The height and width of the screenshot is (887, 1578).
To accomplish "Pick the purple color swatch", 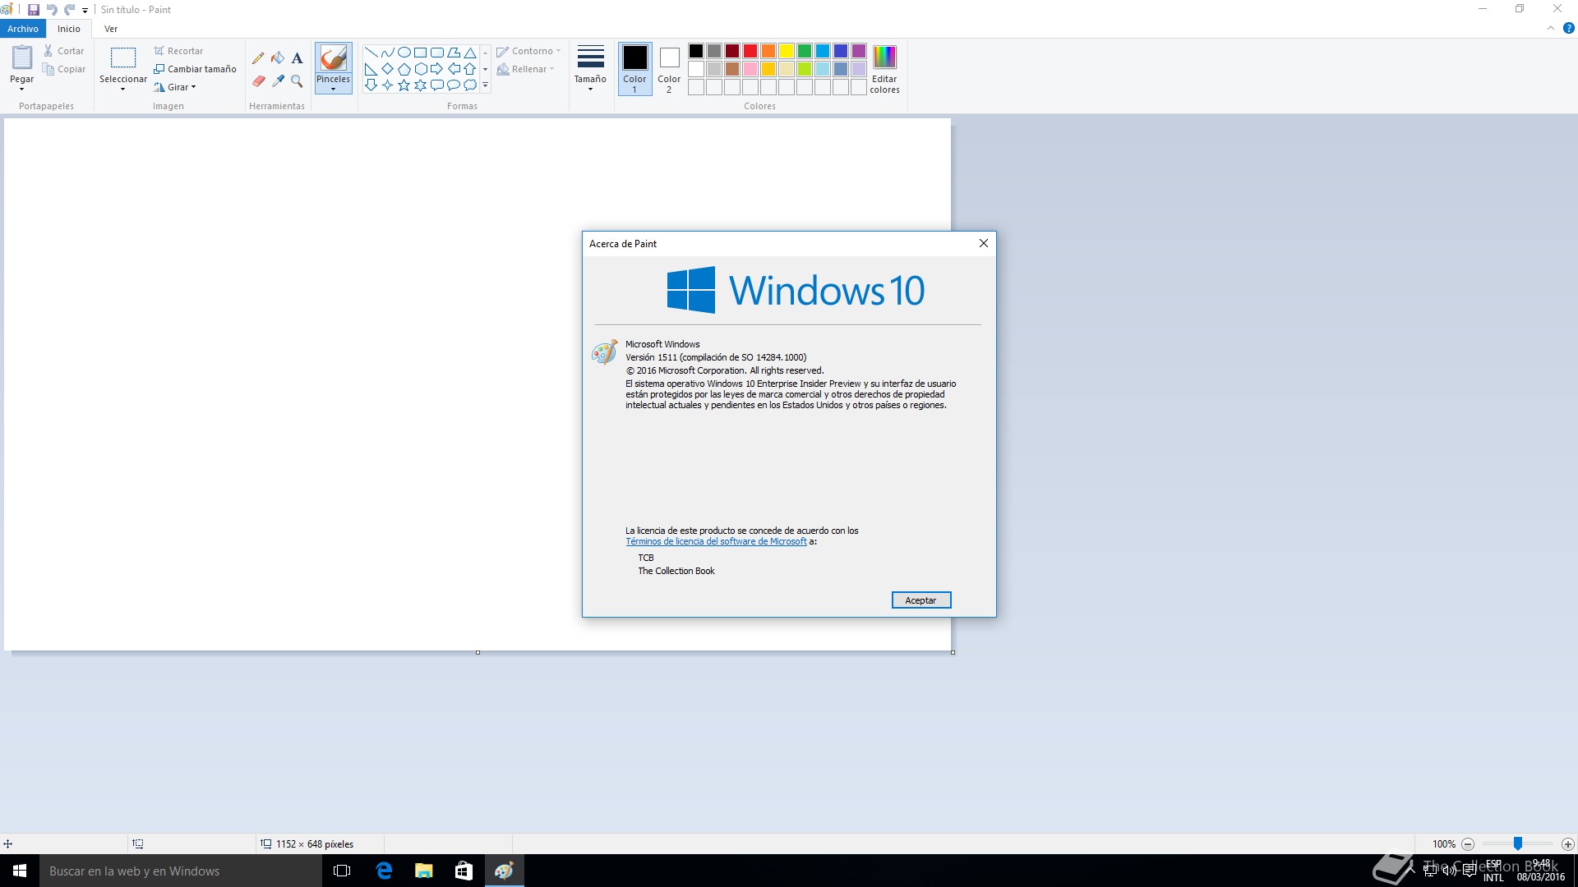I will (x=859, y=51).
